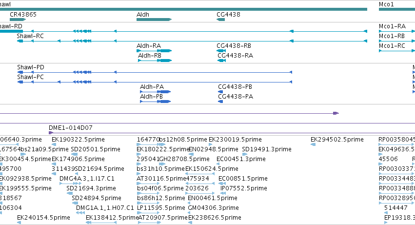Screen dimensions: 415x225
Task: Click feature 45506
Action: (x=388, y=159)
